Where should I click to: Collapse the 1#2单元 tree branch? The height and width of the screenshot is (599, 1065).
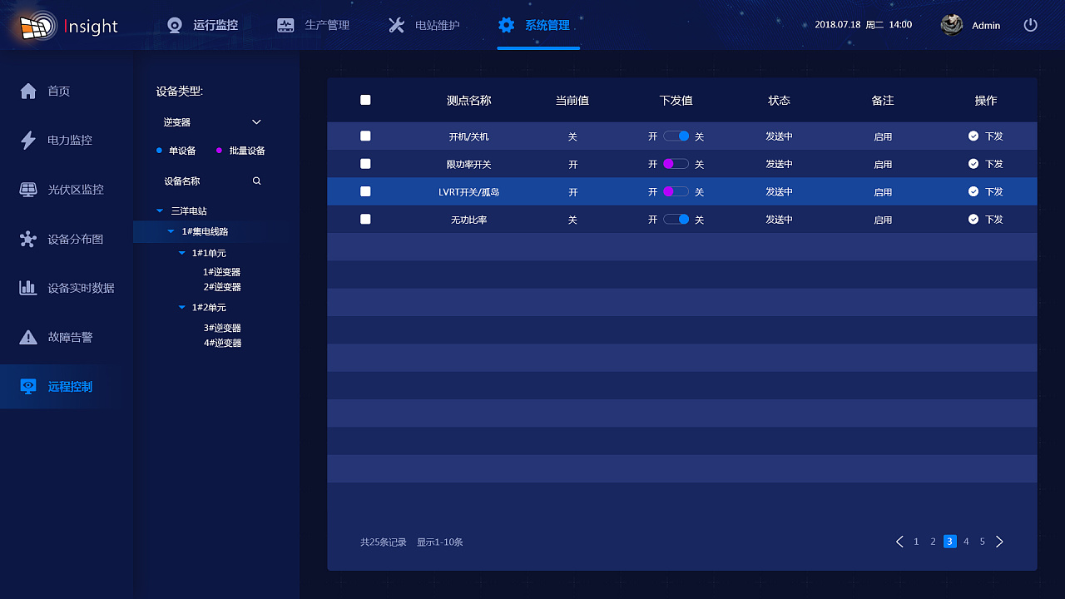point(181,307)
